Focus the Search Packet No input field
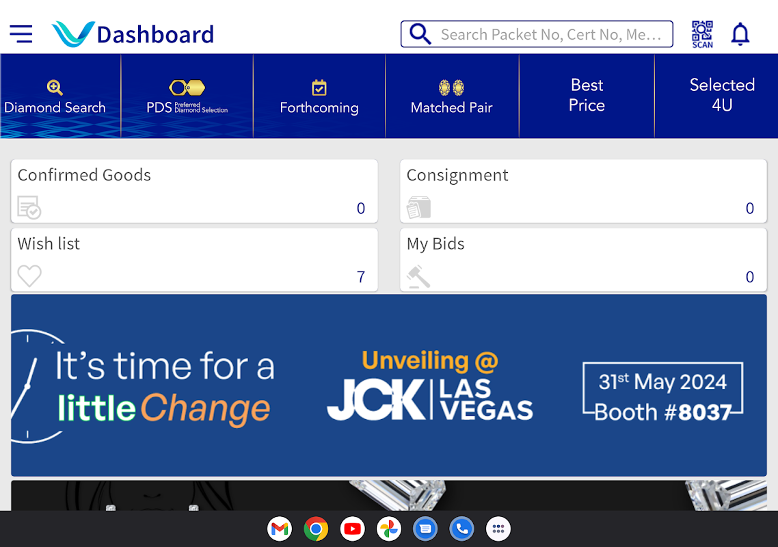Image resolution: width=778 pixels, height=547 pixels. point(537,34)
